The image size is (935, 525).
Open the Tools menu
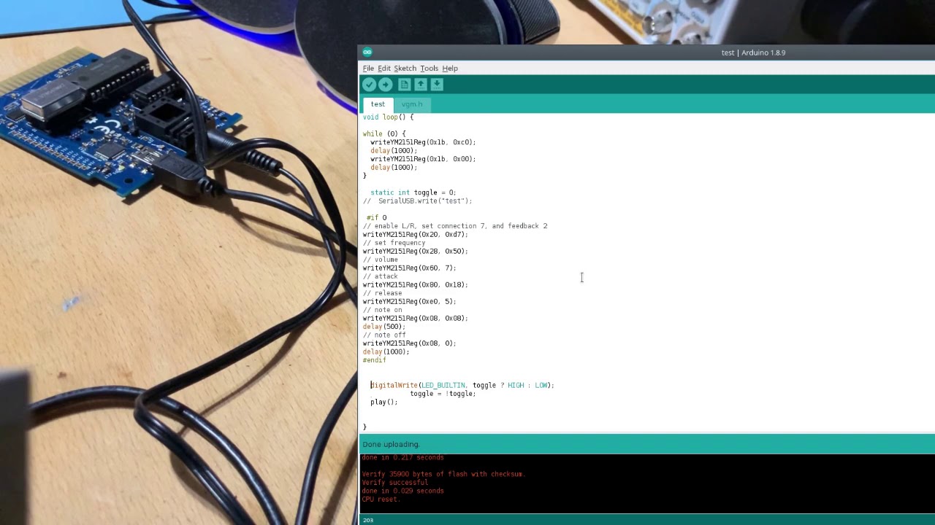point(429,69)
